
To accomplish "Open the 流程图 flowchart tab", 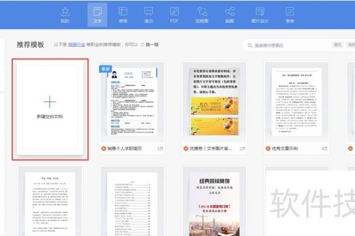I will pos(202,15).
